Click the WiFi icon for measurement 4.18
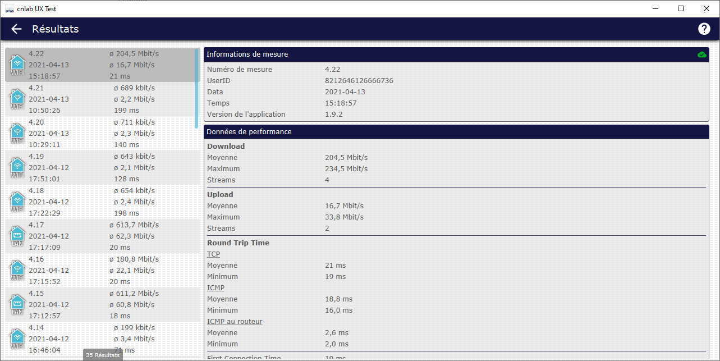720x361 pixels. coord(18,202)
